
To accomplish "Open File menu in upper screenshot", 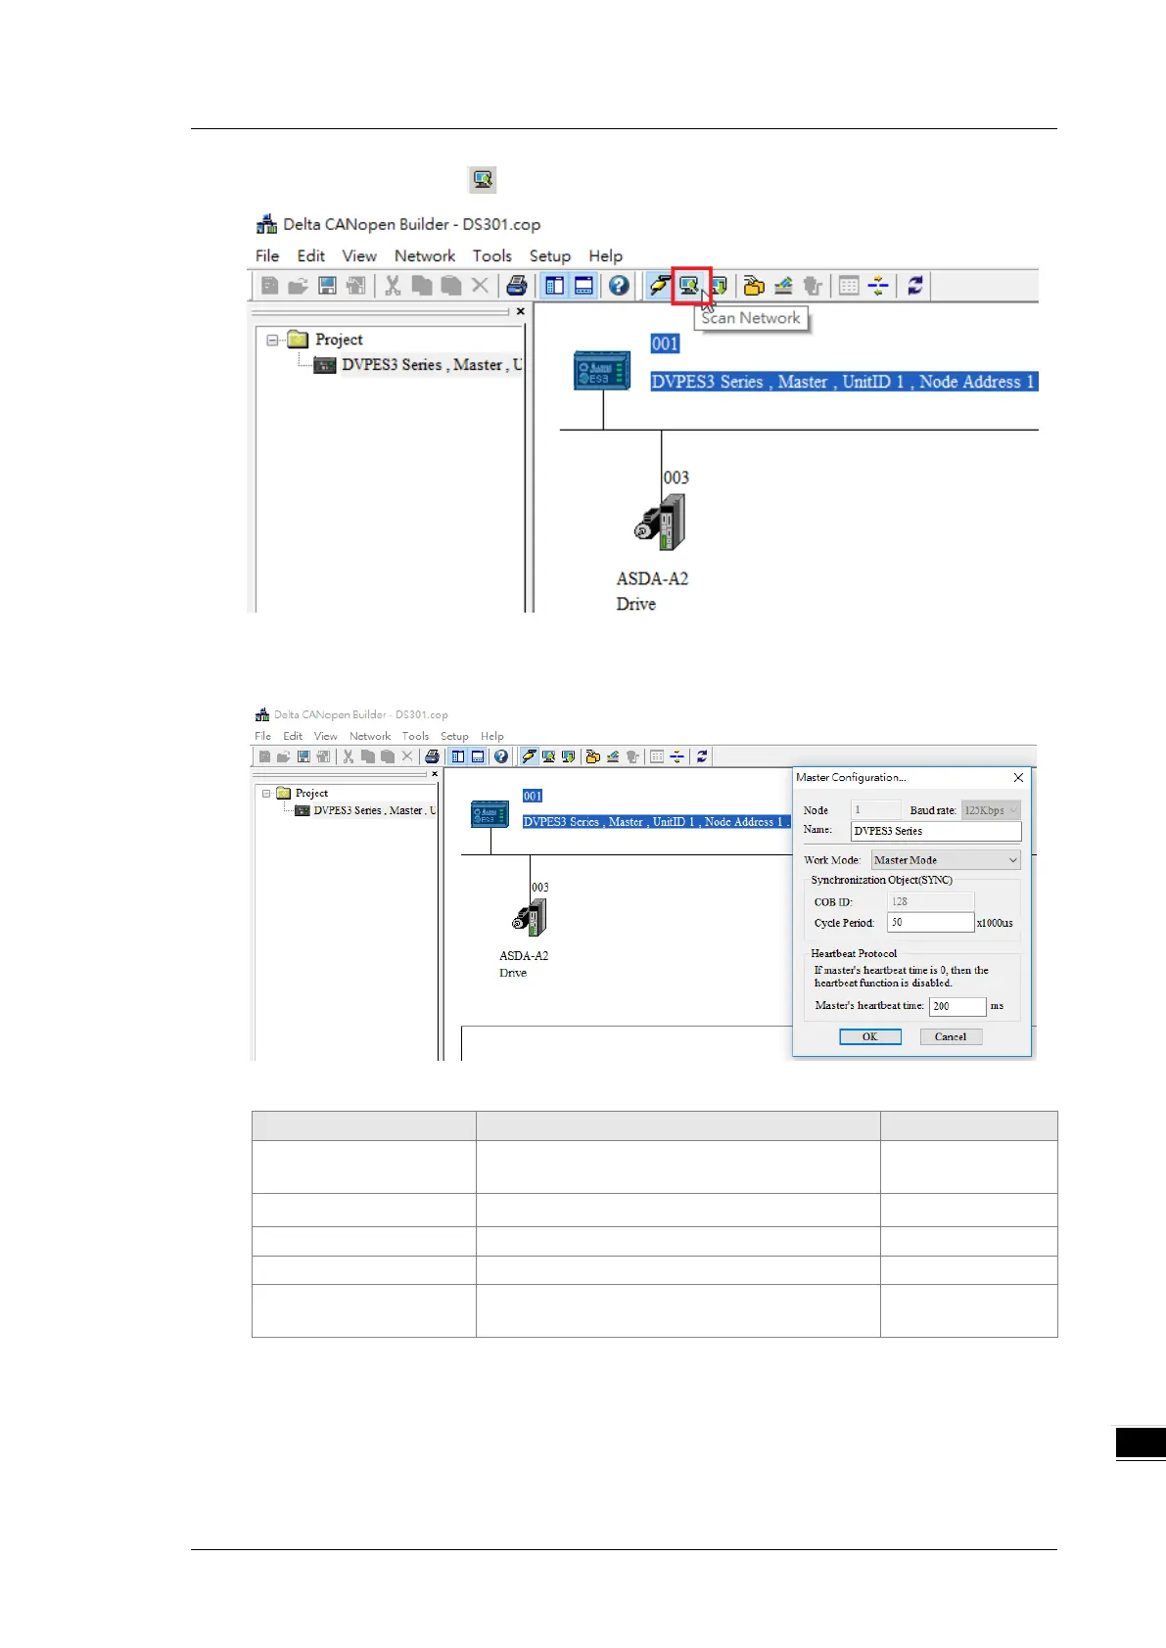I will (x=267, y=255).
